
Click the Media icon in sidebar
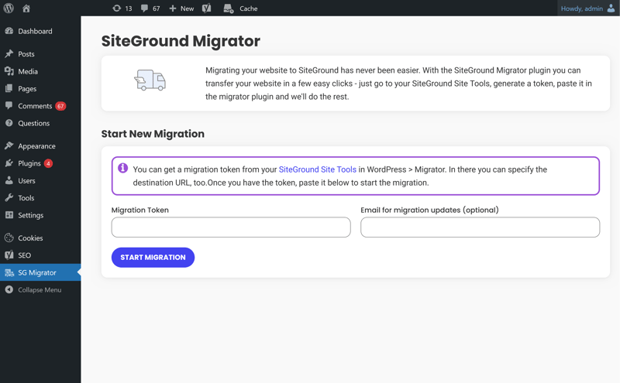click(9, 71)
